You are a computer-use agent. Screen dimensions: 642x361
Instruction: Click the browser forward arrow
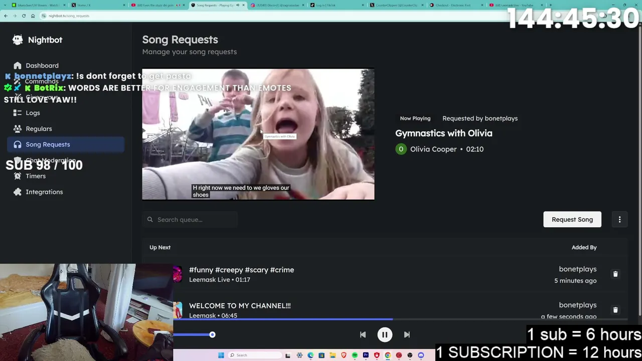pos(15,16)
